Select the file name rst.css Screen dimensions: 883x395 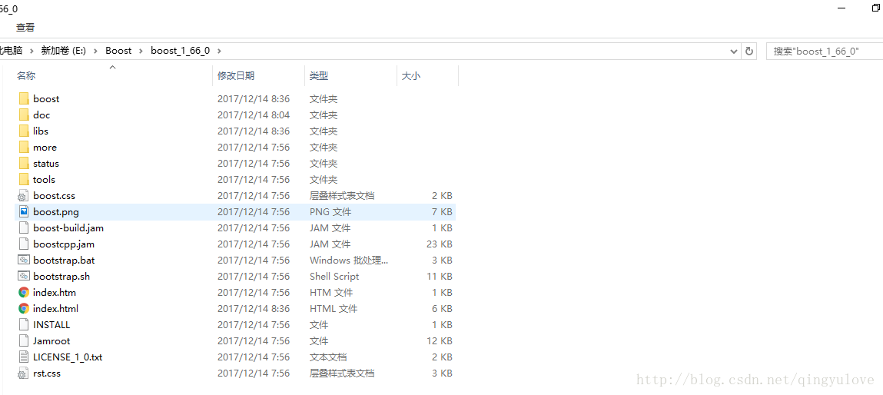point(47,373)
